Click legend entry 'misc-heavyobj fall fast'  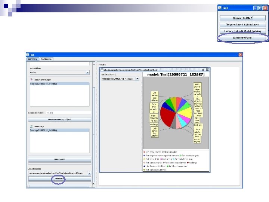[x=155, y=166]
